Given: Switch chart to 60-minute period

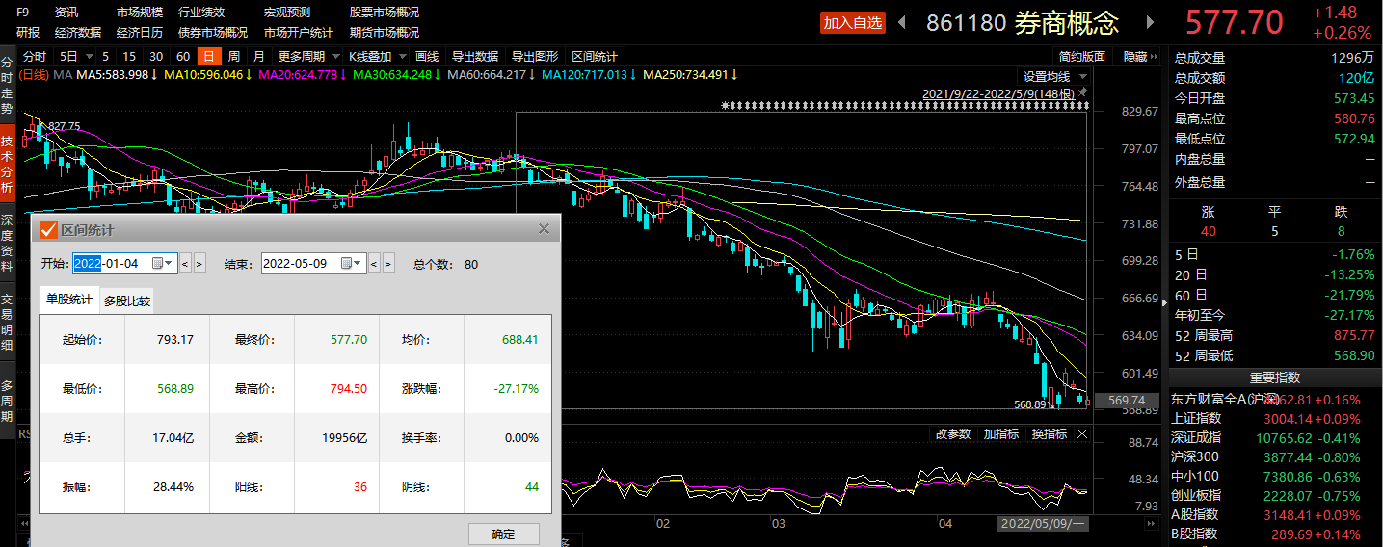Looking at the screenshot, I should pos(182,56).
